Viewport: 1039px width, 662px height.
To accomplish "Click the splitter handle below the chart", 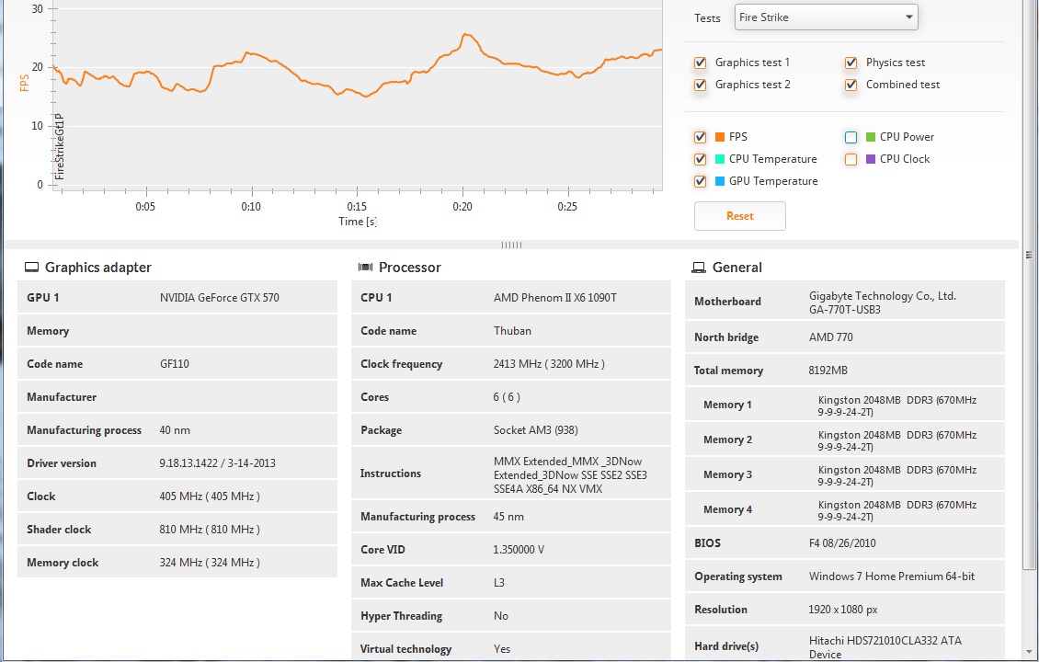I will (511, 245).
